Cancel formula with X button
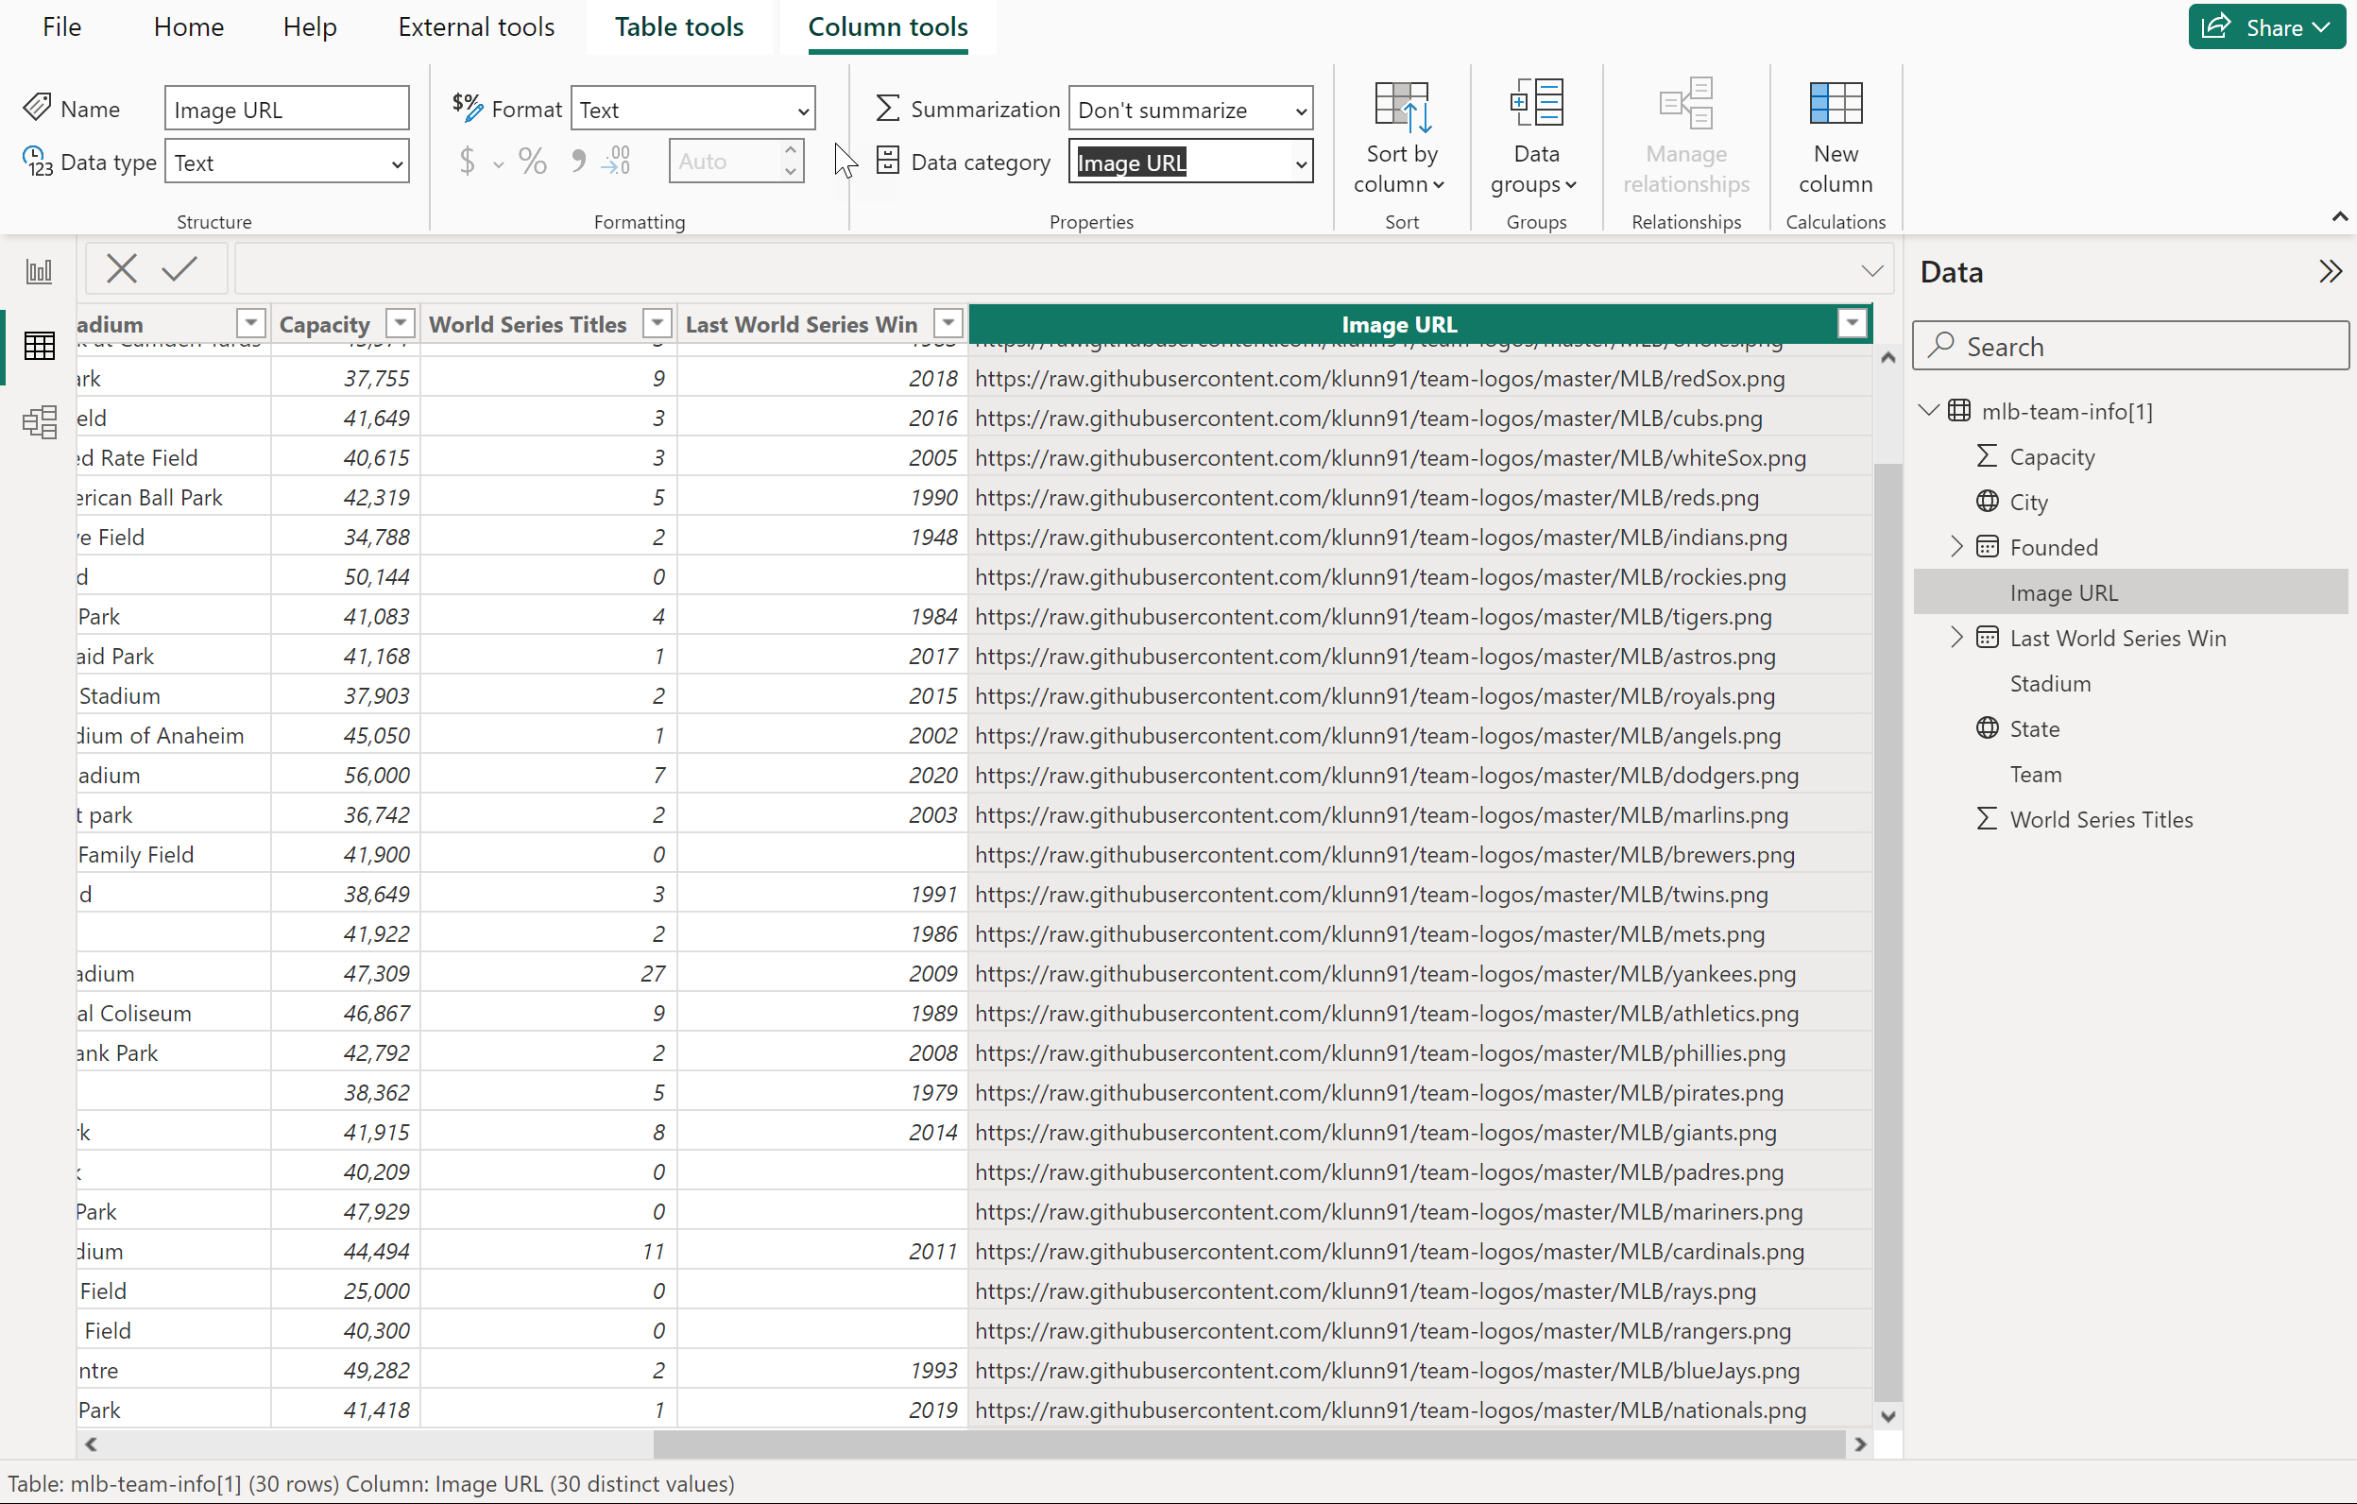 pyautogui.click(x=123, y=268)
